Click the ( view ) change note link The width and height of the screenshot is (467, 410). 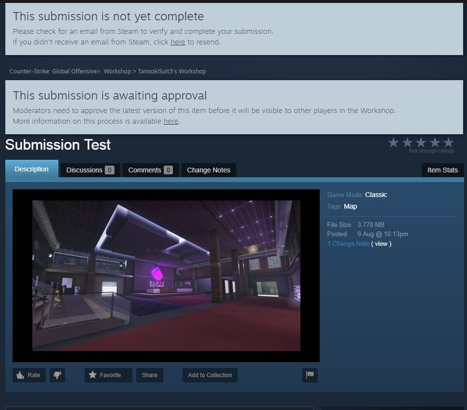click(x=381, y=243)
